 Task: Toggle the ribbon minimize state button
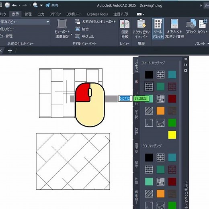click(x=139, y=14)
